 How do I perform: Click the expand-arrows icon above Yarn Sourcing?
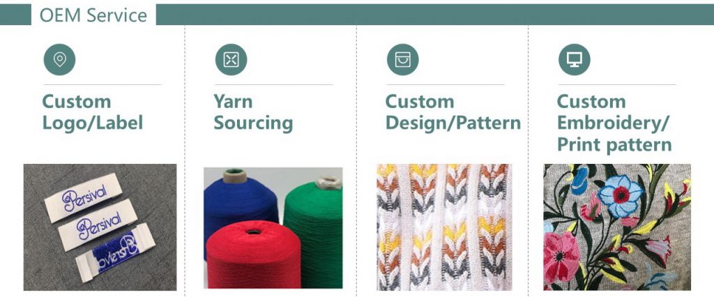[231, 60]
